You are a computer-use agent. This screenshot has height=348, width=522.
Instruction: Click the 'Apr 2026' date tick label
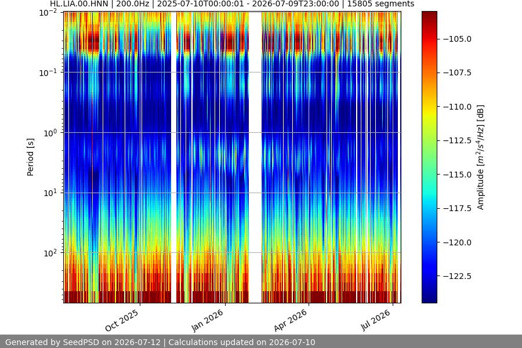coord(291,320)
